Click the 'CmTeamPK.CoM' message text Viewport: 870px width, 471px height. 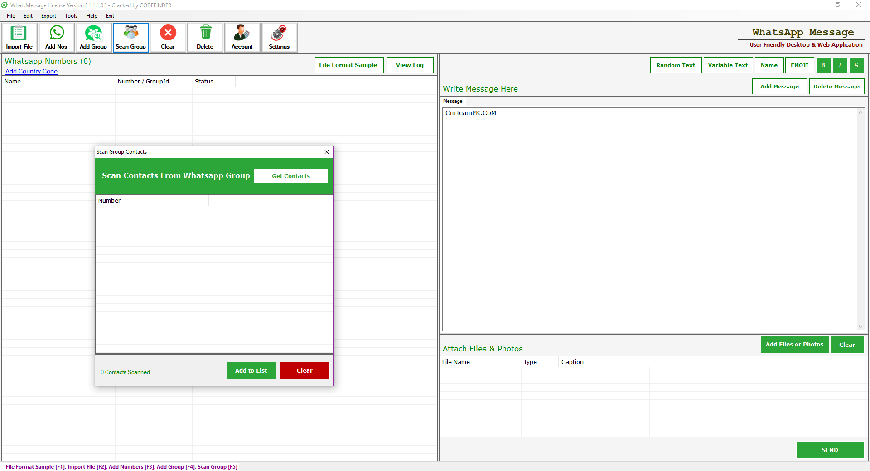click(471, 113)
